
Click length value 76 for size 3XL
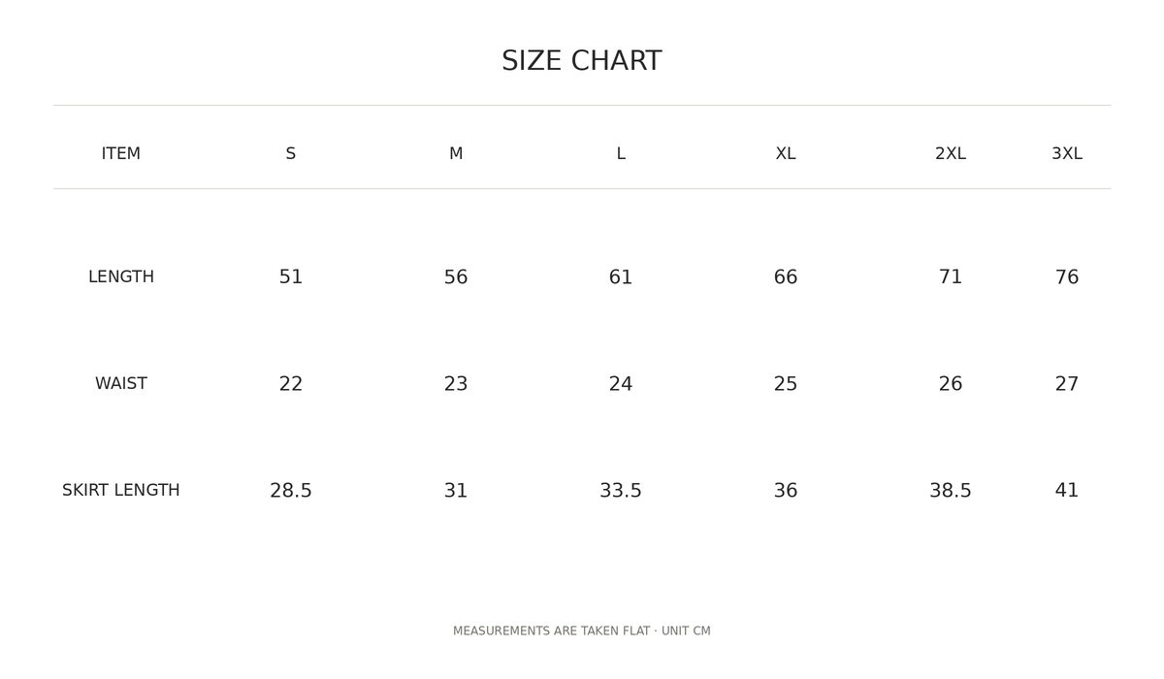[x=1067, y=277]
